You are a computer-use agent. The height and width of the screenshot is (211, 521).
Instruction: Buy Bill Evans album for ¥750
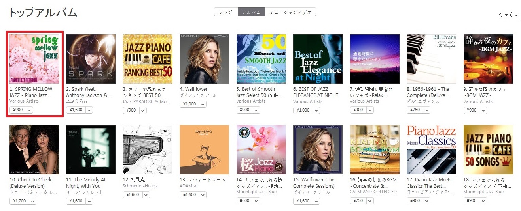415,110
